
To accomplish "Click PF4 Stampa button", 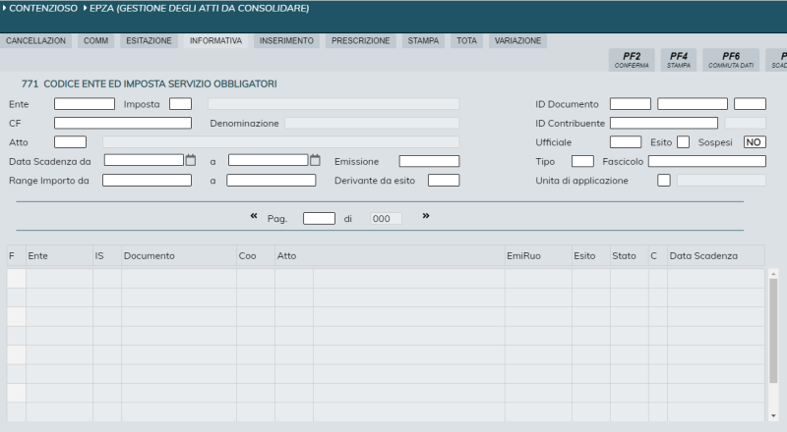I will click(679, 60).
